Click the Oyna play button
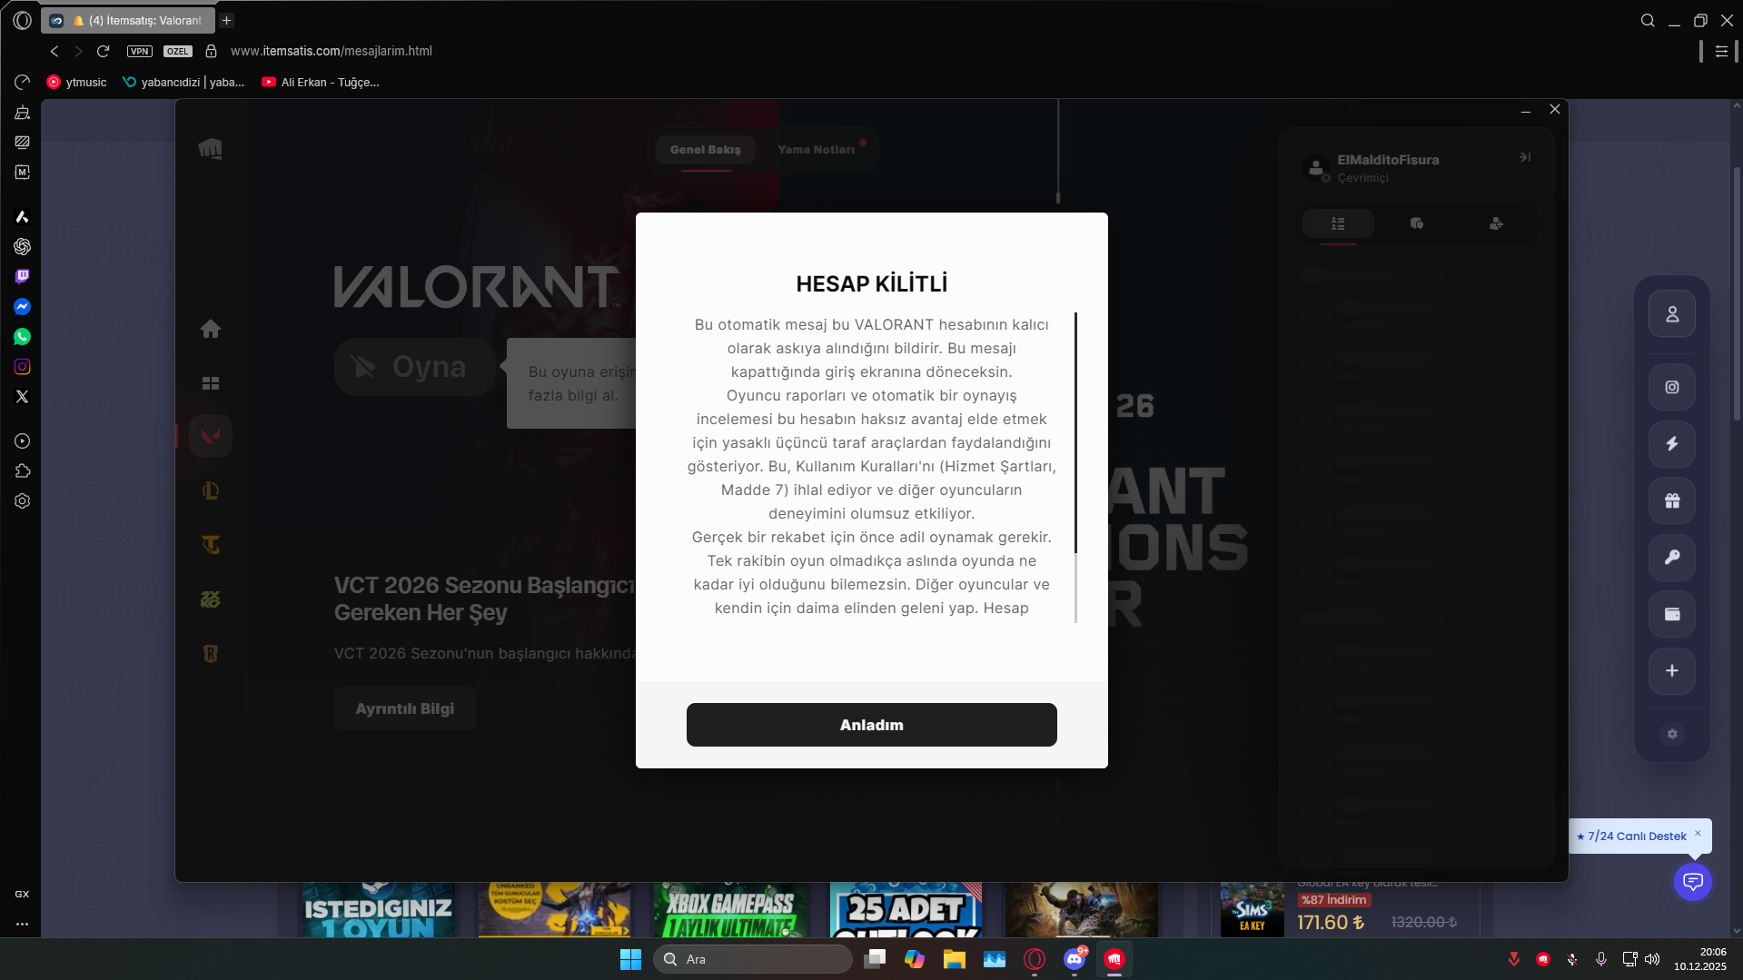 click(415, 367)
